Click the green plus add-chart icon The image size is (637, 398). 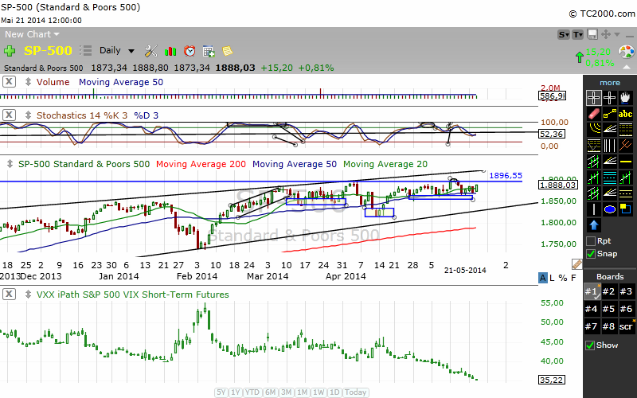[x=10, y=51]
